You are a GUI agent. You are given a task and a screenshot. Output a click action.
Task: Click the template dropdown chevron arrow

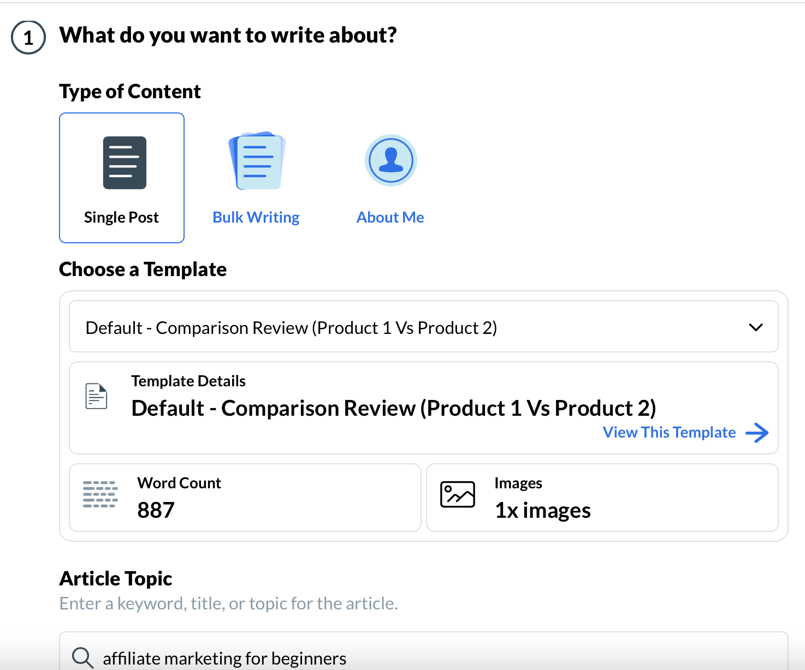756,327
